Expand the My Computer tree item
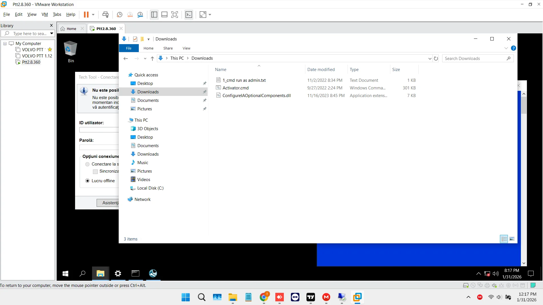Image resolution: width=543 pixels, height=305 pixels. [5, 43]
